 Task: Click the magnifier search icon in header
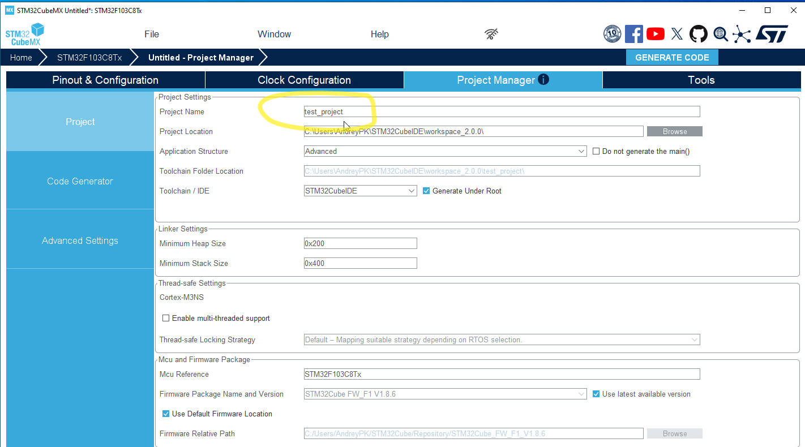coord(721,34)
